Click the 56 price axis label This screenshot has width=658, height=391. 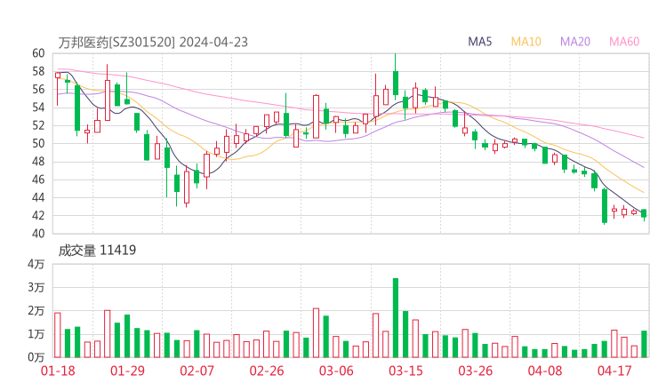click(38, 90)
